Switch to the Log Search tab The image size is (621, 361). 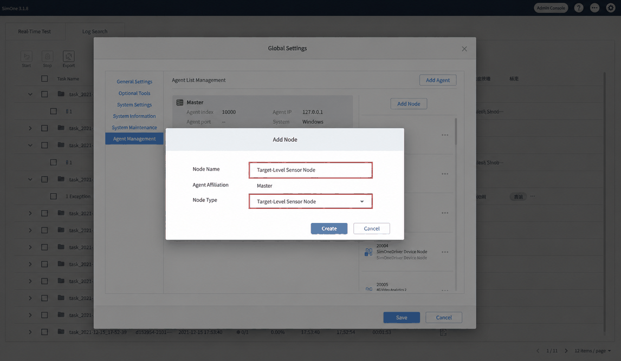coord(95,31)
